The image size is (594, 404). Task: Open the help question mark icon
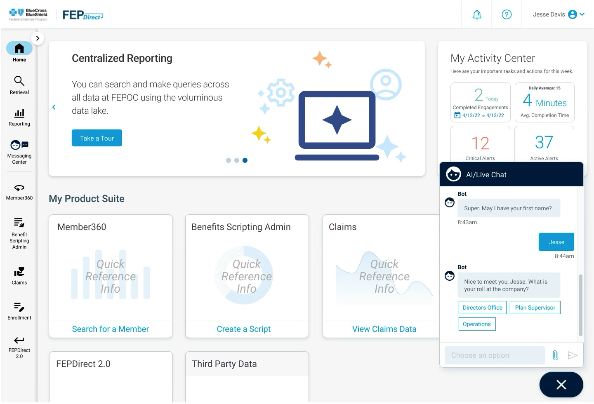507,15
